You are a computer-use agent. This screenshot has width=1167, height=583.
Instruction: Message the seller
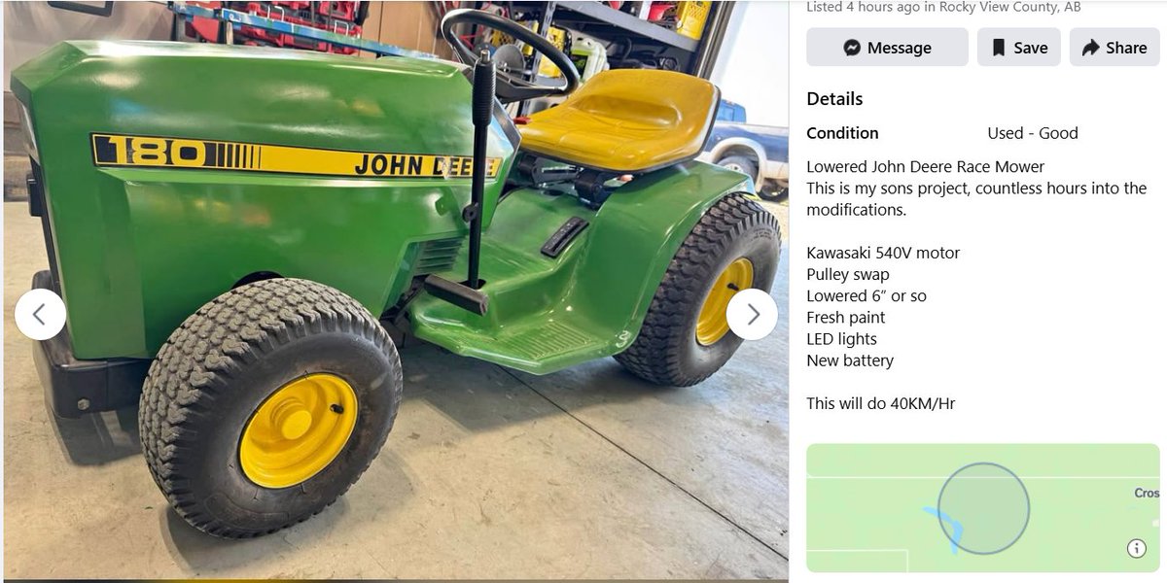(x=887, y=47)
